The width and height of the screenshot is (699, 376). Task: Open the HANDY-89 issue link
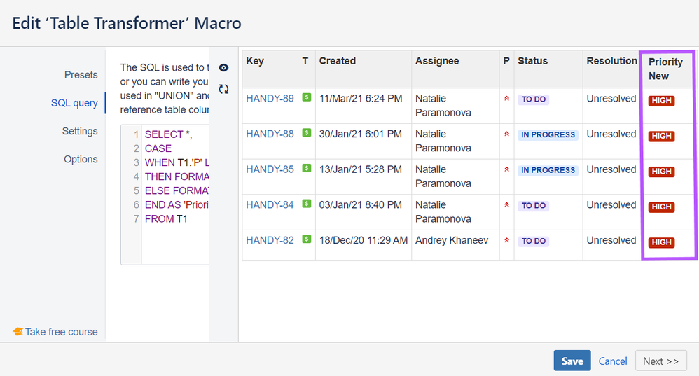coord(270,99)
